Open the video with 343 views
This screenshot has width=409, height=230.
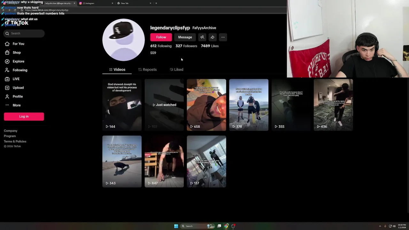122,161
